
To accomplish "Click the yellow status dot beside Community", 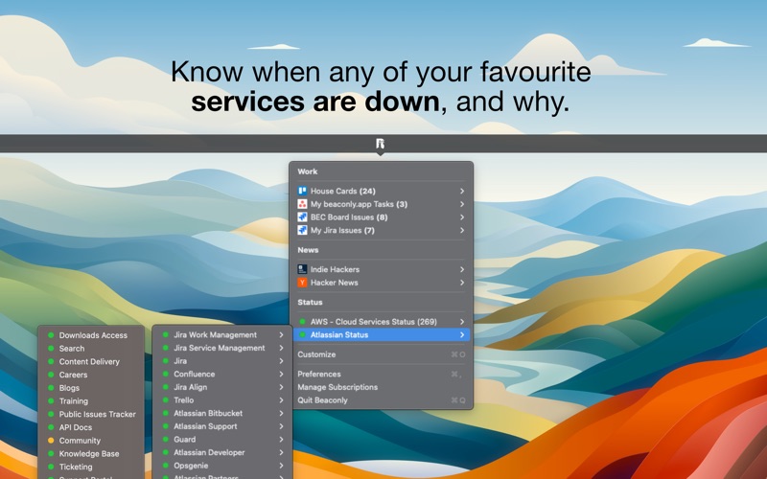I will tap(51, 441).
